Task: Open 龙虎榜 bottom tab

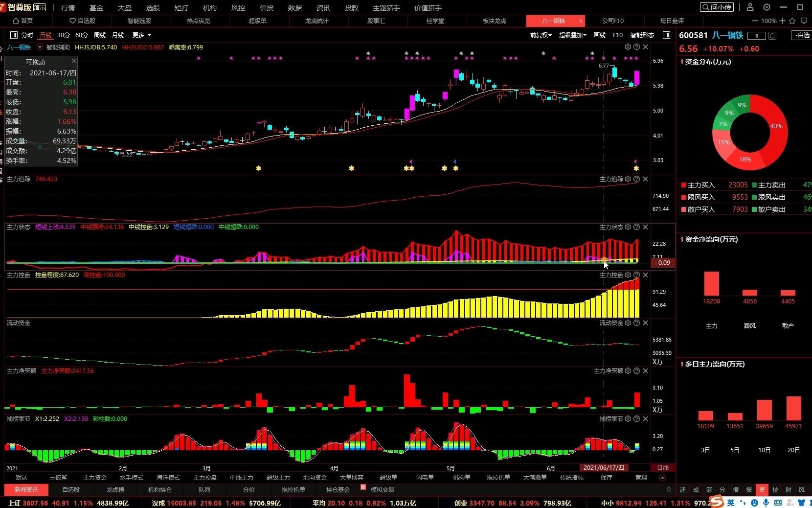Action: (115, 489)
